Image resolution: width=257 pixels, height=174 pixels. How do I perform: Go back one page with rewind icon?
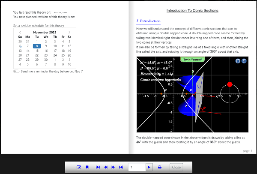tap(106, 167)
